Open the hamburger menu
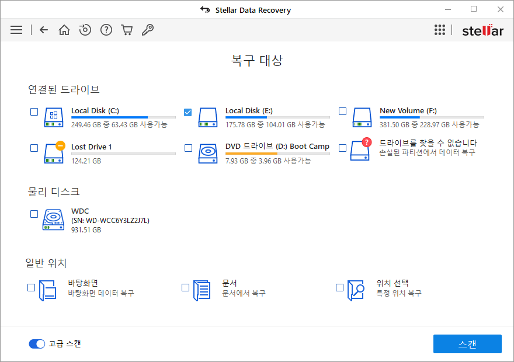 point(16,30)
